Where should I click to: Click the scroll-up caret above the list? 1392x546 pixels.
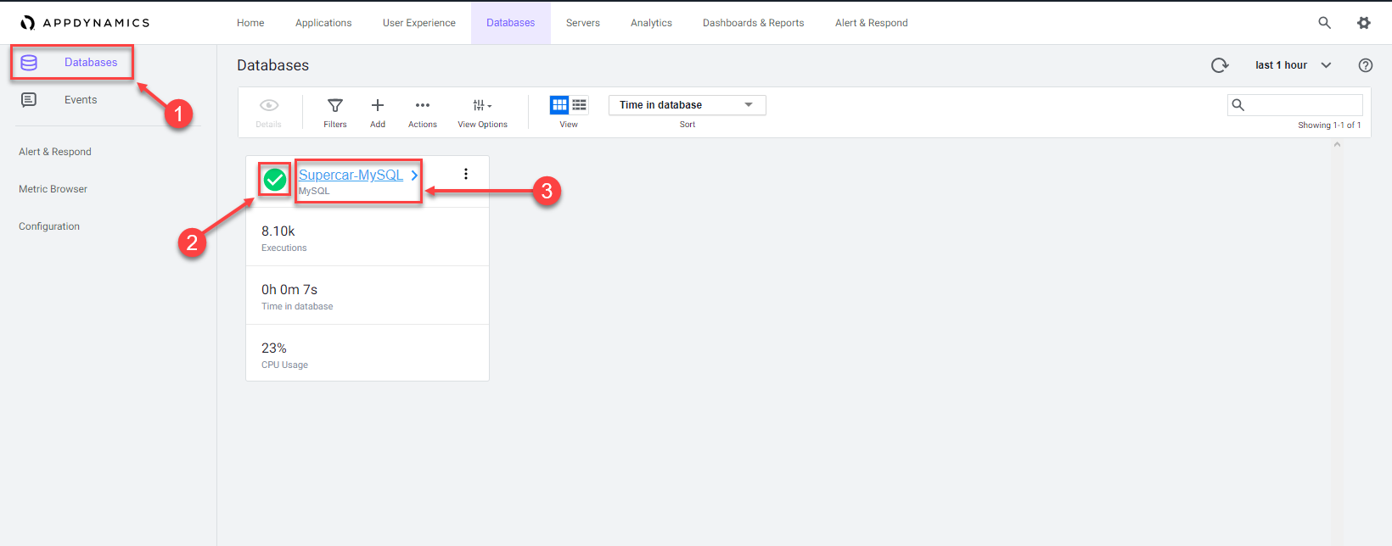click(x=1337, y=144)
